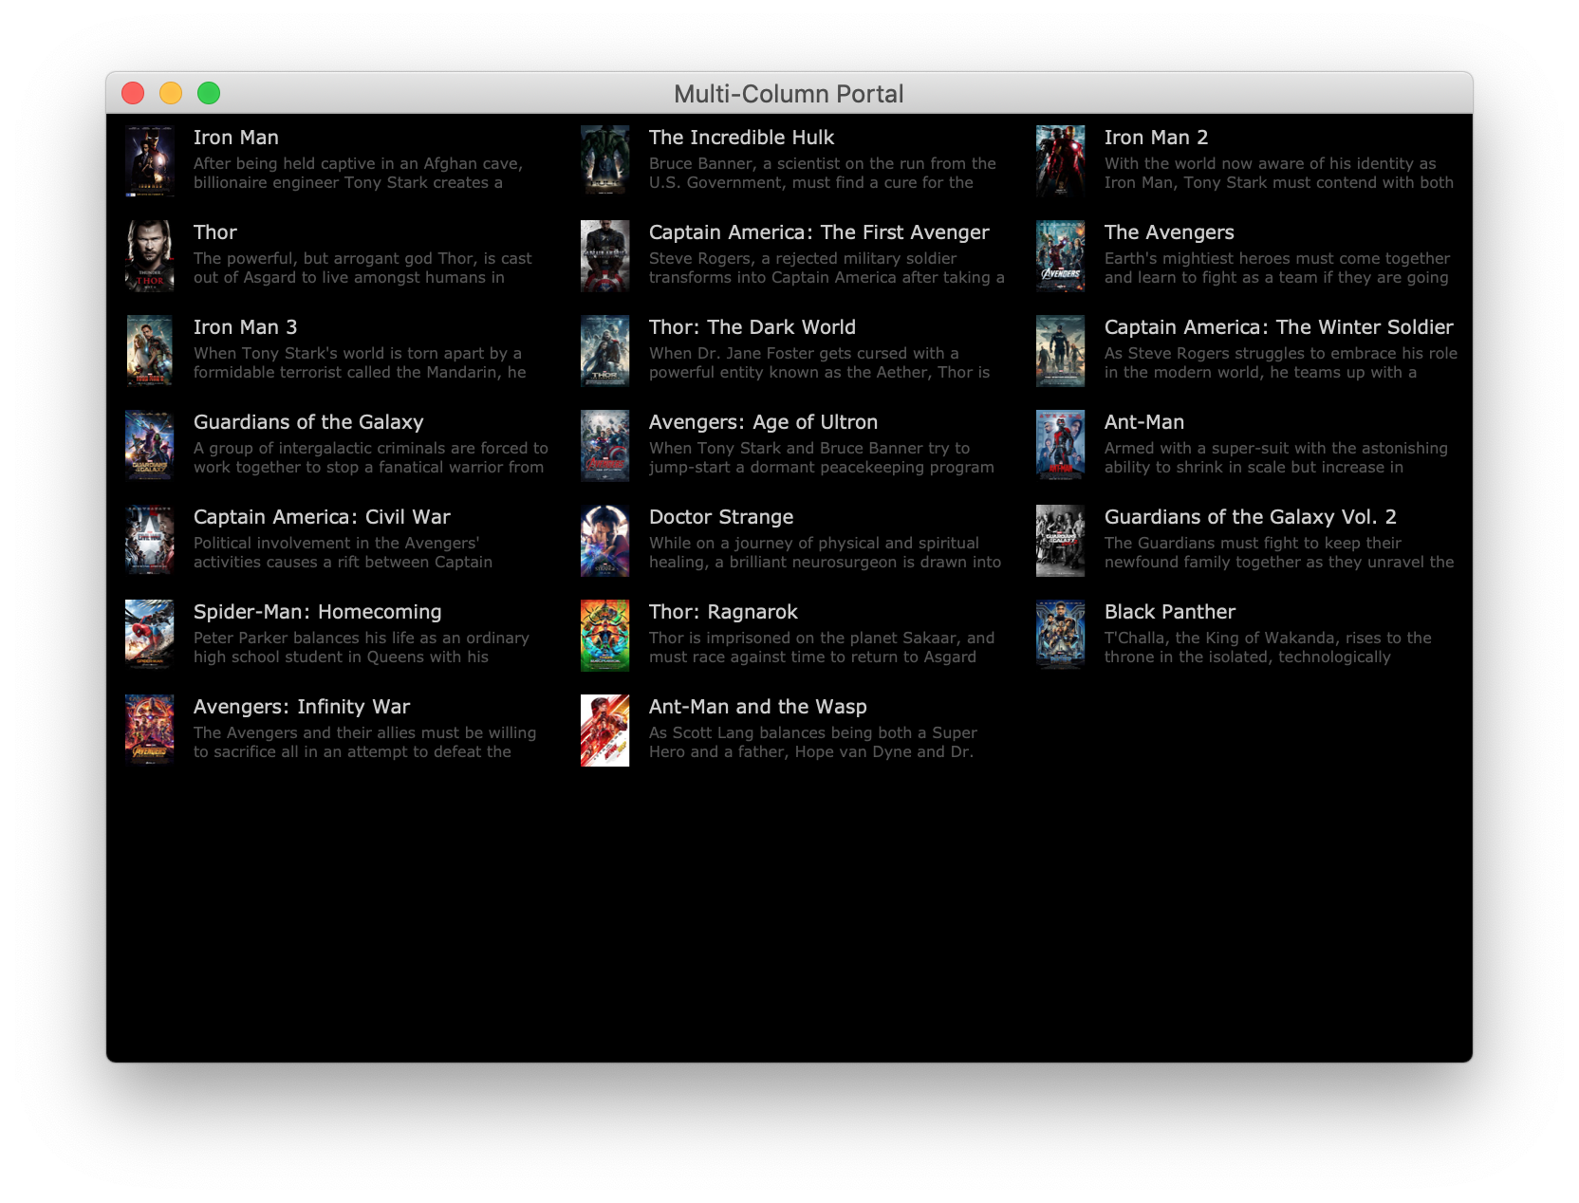Open the Avengers: Age of Ultron title
This screenshot has width=1579, height=1203.
[x=763, y=422]
